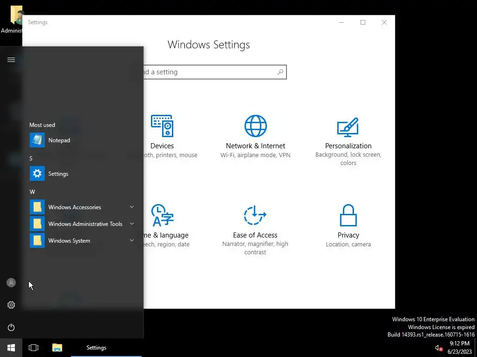Click the muted volume tray icon
This screenshot has height=357, width=477.
coord(439,348)
